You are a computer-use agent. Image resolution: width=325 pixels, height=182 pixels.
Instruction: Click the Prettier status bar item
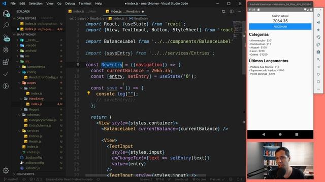click(217, 179)
